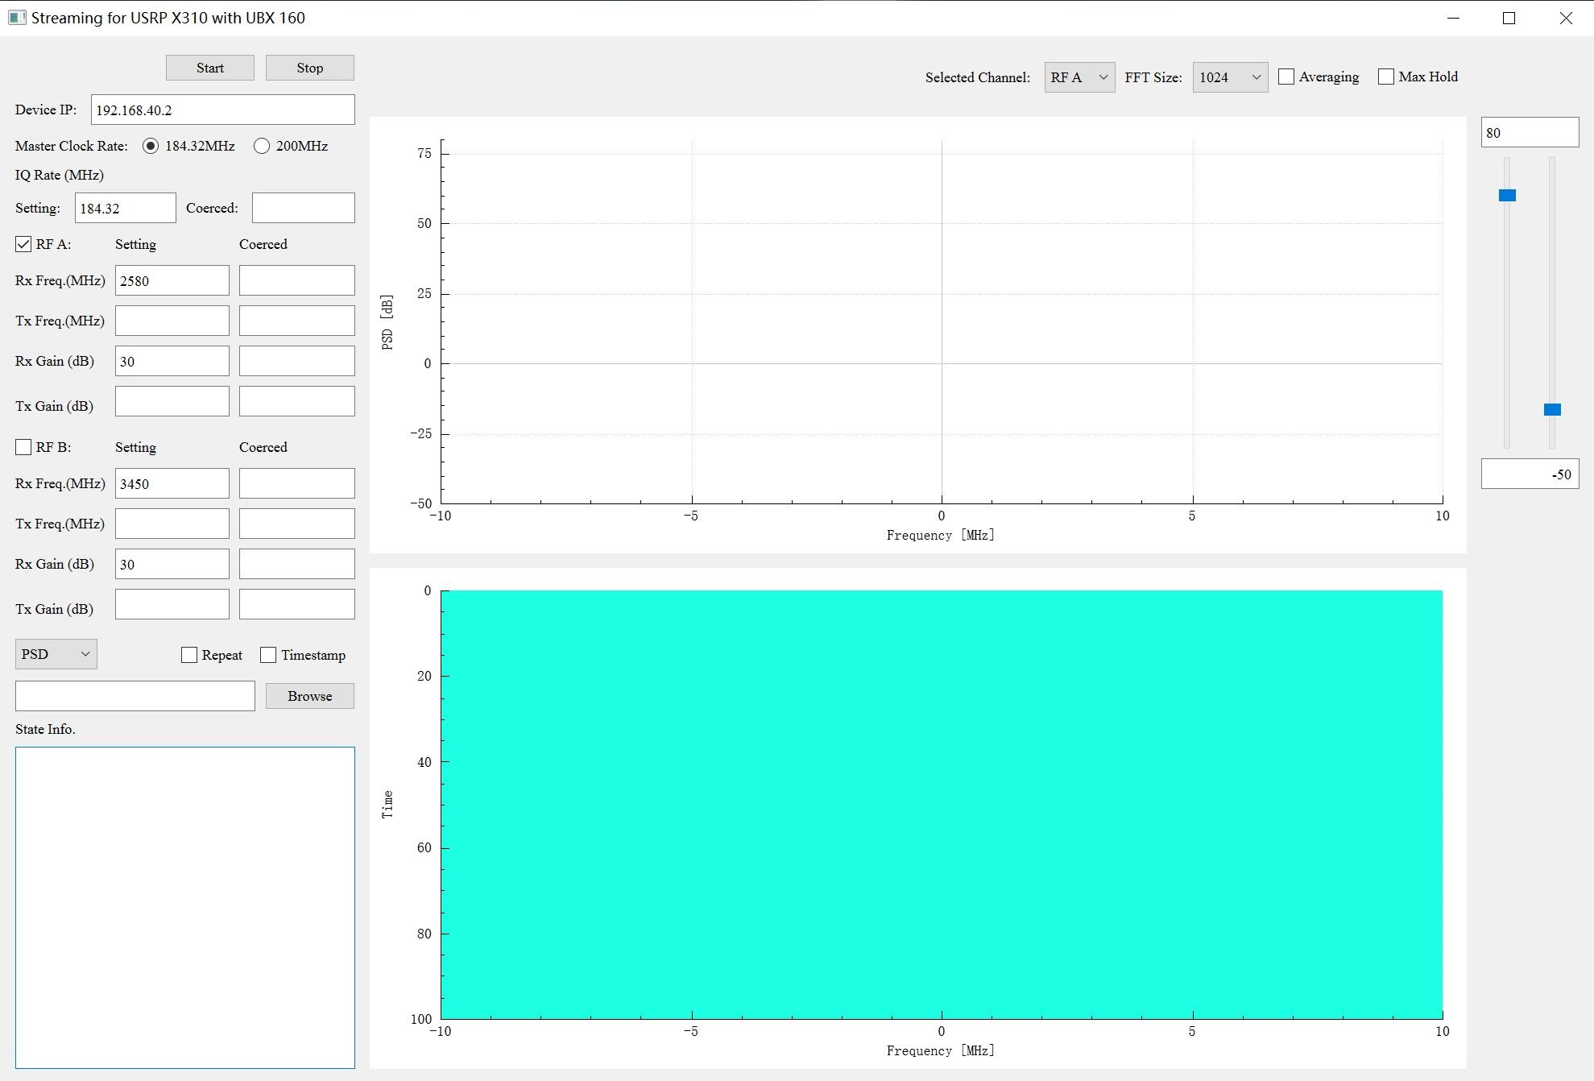Click the IQ Rate Setting field
The height and width of the screenshot is (1081, 1594).
point(125,209)
